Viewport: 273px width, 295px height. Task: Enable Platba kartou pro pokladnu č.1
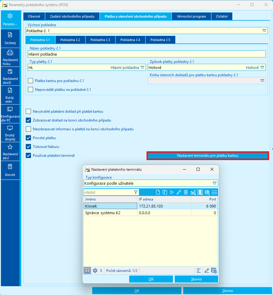tap(30, 81)
